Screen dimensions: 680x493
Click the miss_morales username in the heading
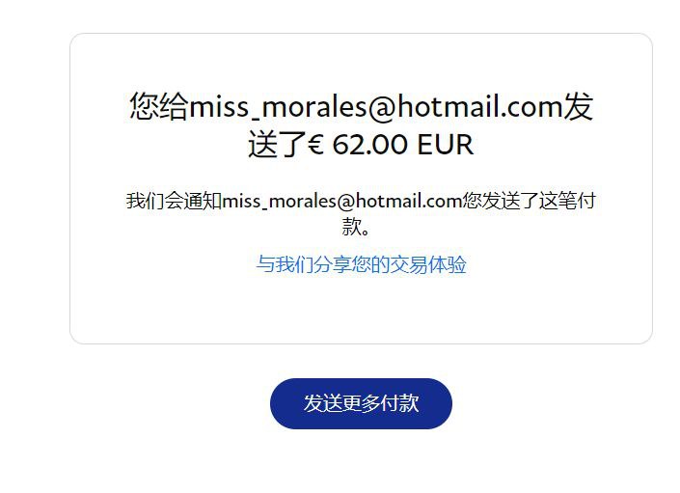(278, 107)
